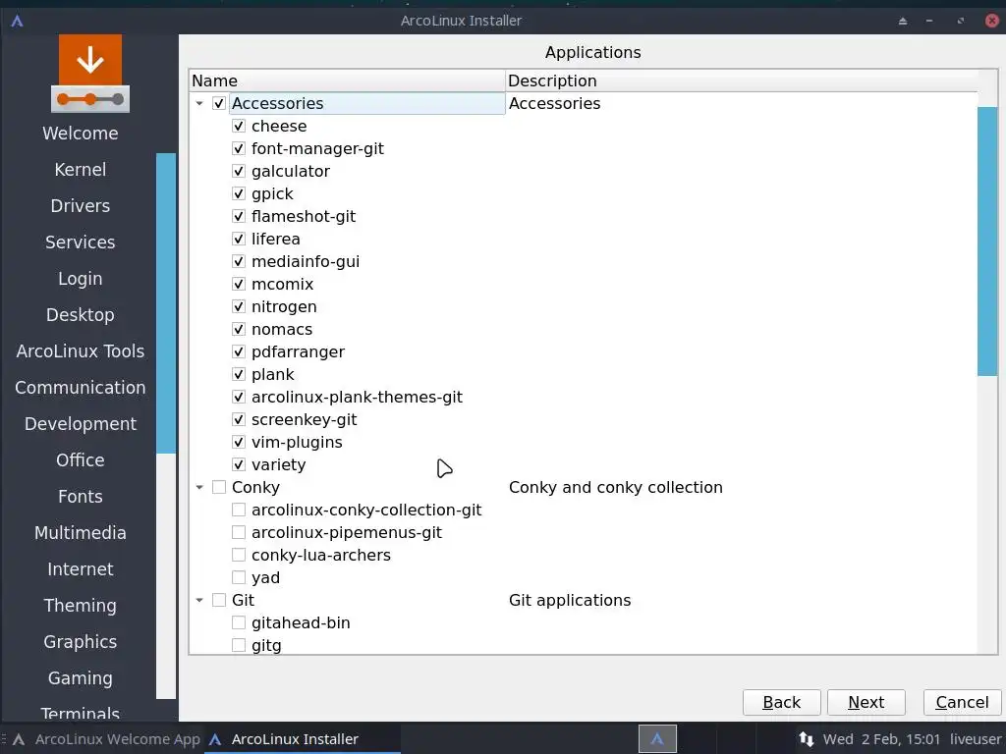Go to the Gaming section
The height and width of the screenshot is (754, 1006).
(x=81, y=678)
